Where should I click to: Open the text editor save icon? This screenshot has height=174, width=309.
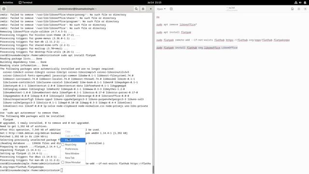click(292, 9)
